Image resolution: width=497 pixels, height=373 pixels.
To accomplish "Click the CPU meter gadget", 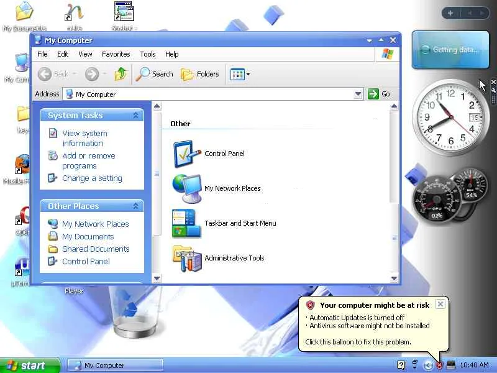I will point(437,199).
